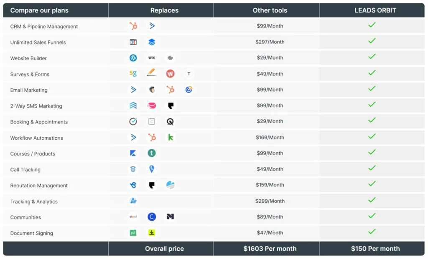Select the WordPress icon in Website Builder row
The width and height of the screenshot is (428, 259).
[x=133, y=58]
